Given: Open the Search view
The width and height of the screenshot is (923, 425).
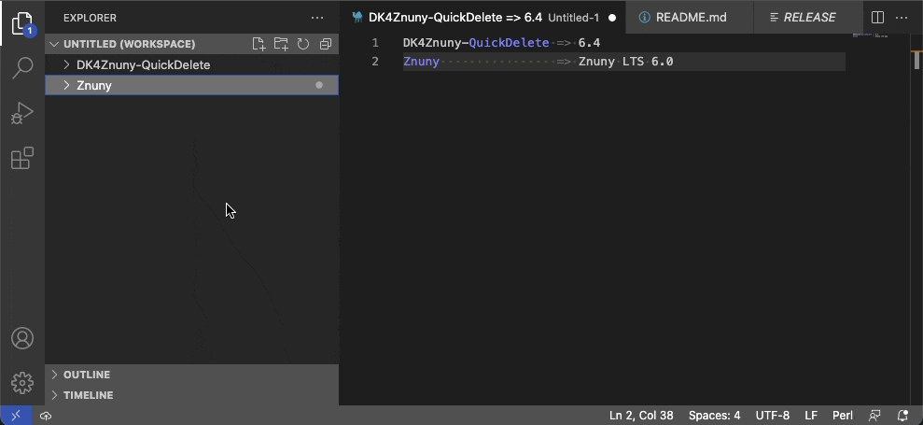Looking at the screenshot, I should point(22,68).
